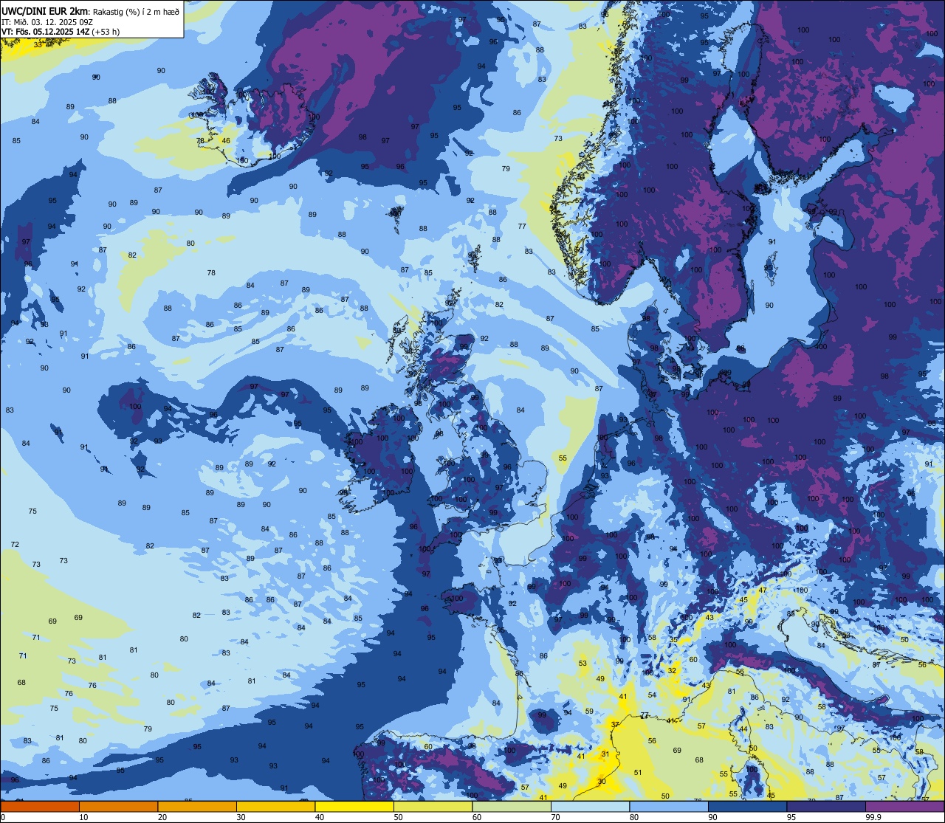Click the purple legend segment above 99.9
Viewport: 945px width, 823px height.
904,806
